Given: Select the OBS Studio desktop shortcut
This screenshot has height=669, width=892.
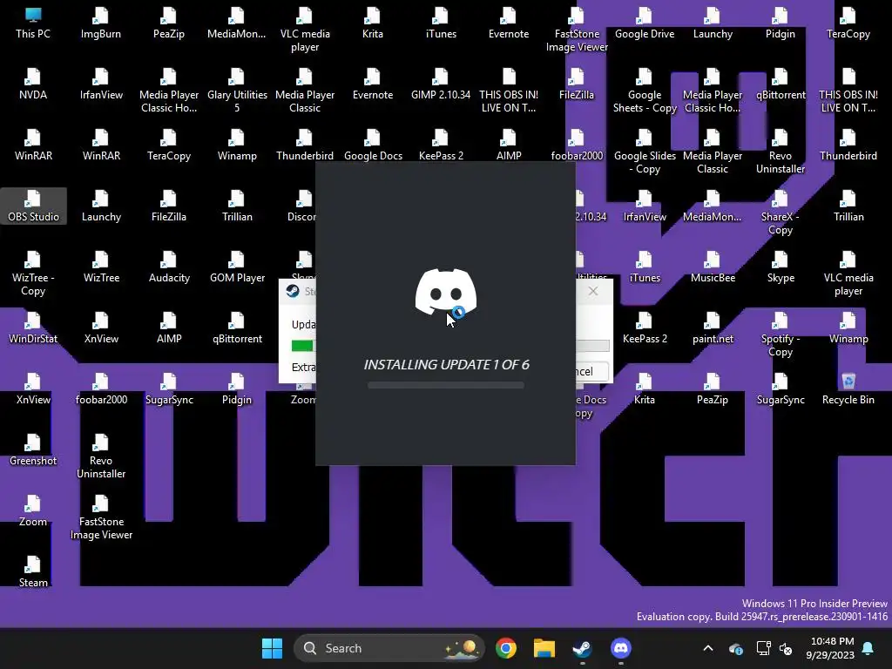Looking at the screenshot, I should pos(33,206).
